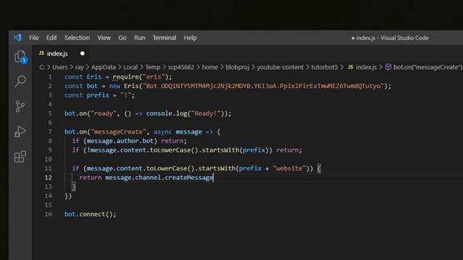Viewport: 463px width, 260px height.
Task: Click the closing brace on line 13
Action: [x=74, y=186]
